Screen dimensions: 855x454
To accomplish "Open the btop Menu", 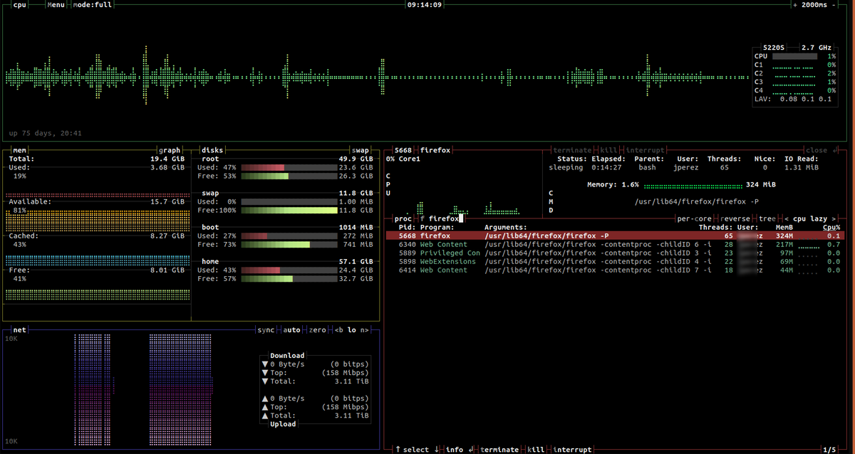I will (56, 5).
